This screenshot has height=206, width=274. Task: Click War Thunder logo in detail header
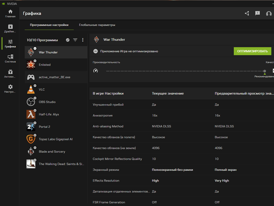96,40
